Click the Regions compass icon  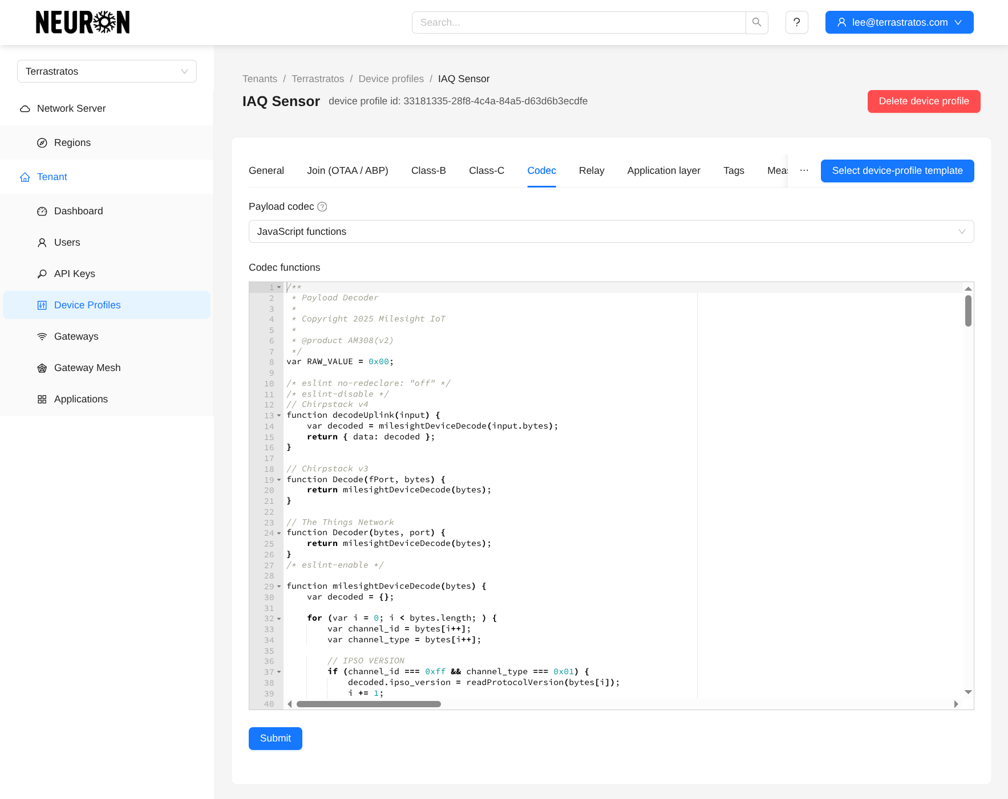(42, 143)
